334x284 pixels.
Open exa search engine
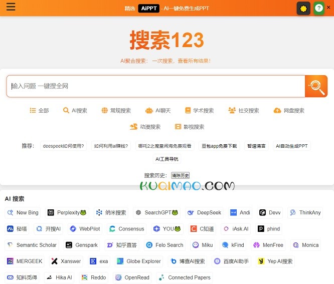tap(99, 261)
